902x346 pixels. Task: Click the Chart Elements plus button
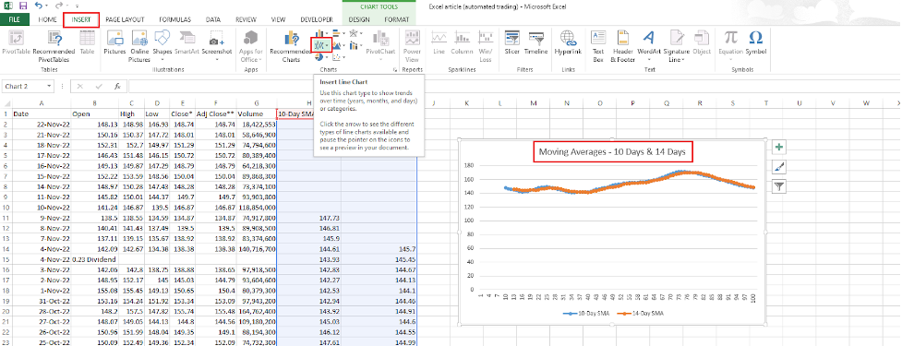coord(779,148)
